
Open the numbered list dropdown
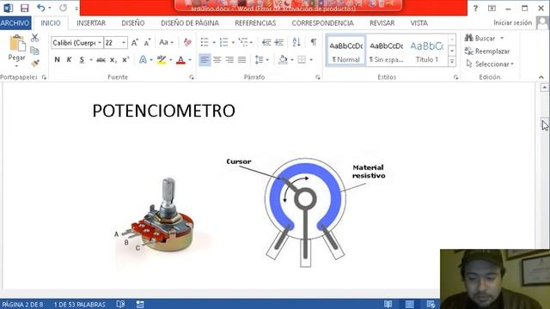[233, 43]
